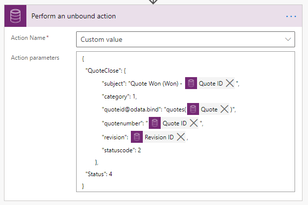Click the Dataverse icon on subject Quote ID token
The image size is (308, 205).
[x=191, y=84]
